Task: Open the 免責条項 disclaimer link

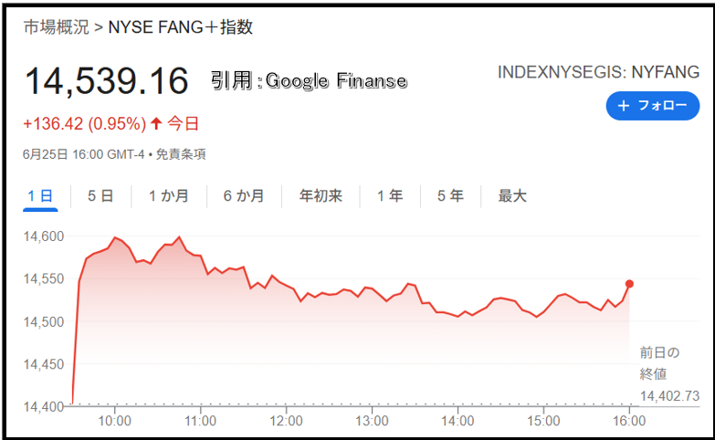Action: coord(181,154)
